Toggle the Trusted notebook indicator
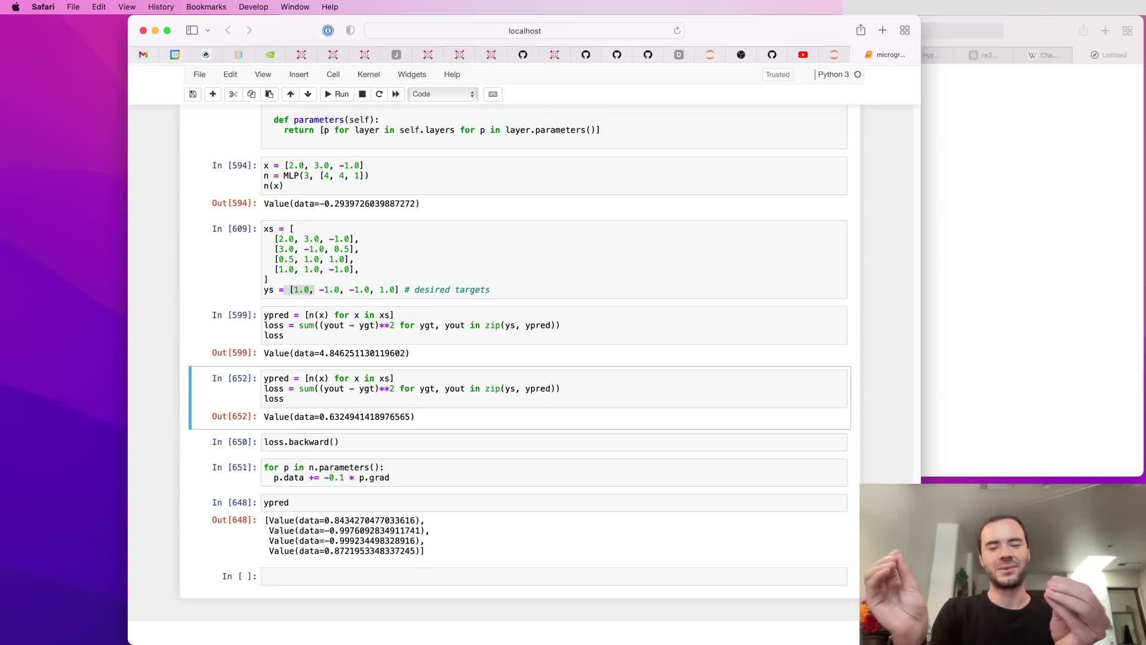Image resolution: width=1146 pixels, height=645 pixels. 777,75
